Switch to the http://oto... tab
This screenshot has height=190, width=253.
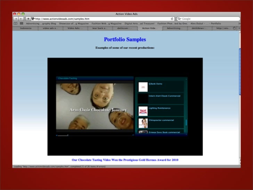point(225,28)
